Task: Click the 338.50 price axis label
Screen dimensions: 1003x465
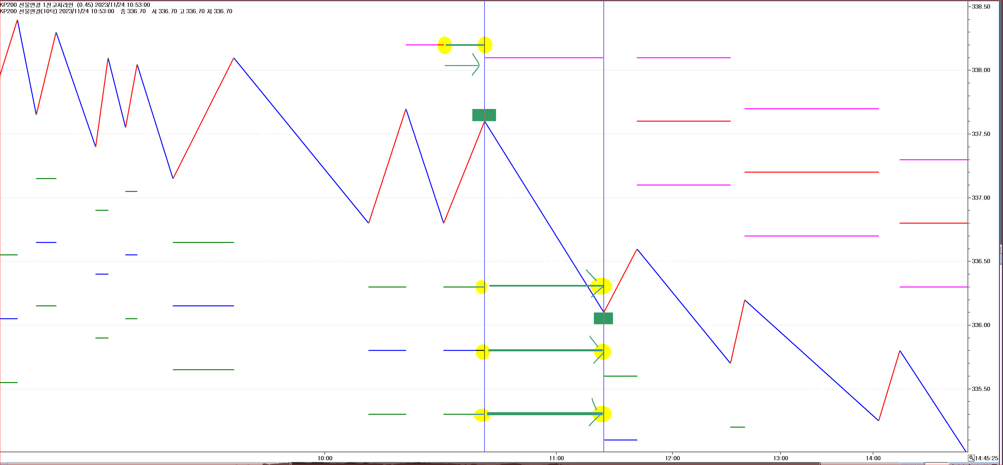Action: click(981, 7)
